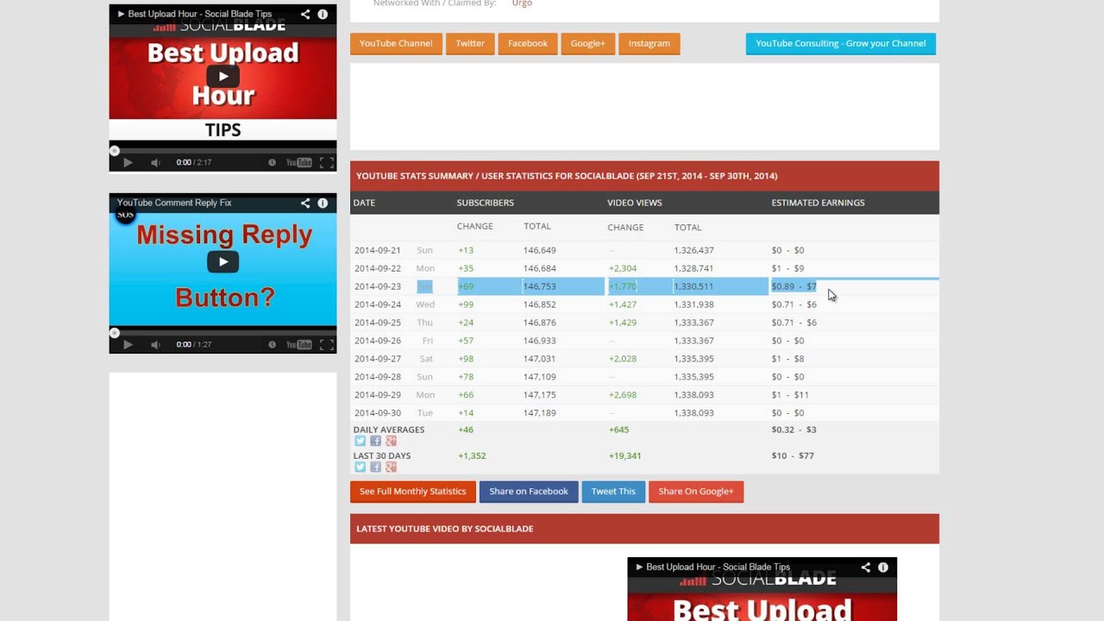Click the small play control of Best Upload Hour sidebar player
The image size is (1104, 621).
click(128, 162)
